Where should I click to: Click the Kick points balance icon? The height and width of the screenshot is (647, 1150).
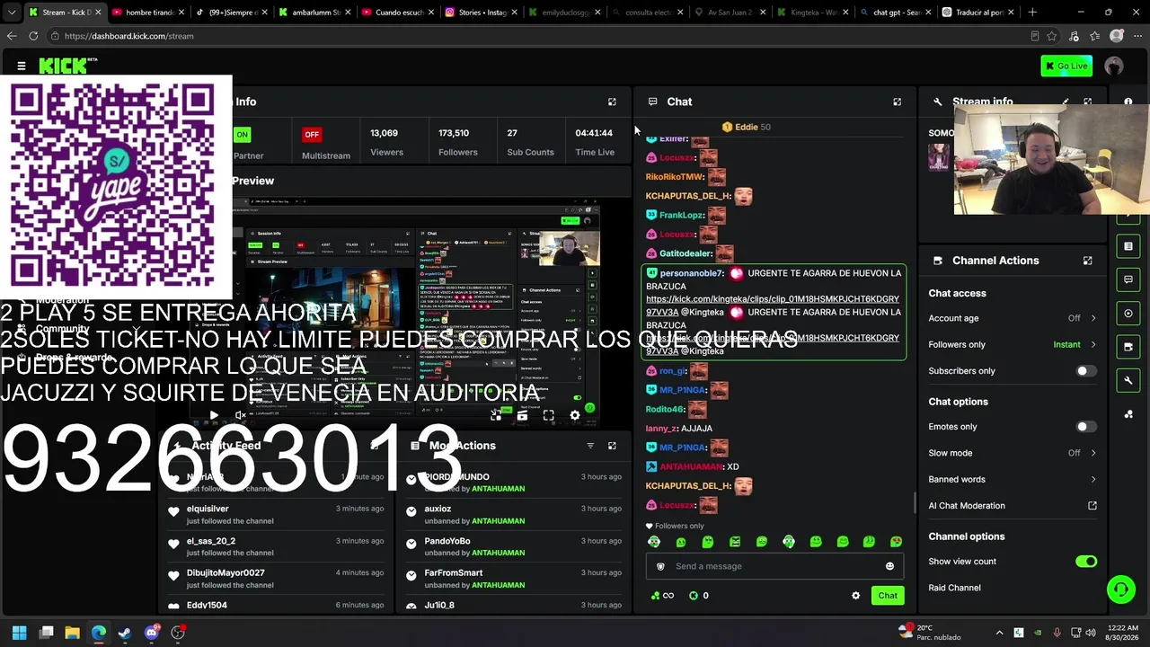pos(693,596)
